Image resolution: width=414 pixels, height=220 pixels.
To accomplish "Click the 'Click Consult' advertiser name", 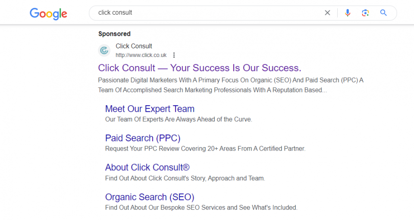I will coord(134,46).
